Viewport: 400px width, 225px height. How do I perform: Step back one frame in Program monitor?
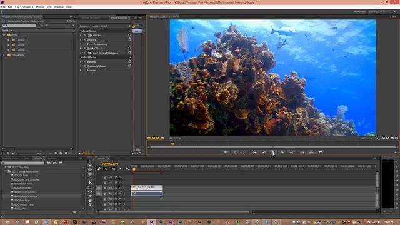tap(264, 152)
